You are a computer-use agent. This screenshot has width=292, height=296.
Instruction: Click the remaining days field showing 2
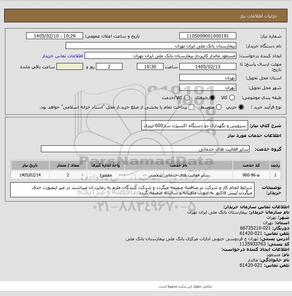(109, 66)
